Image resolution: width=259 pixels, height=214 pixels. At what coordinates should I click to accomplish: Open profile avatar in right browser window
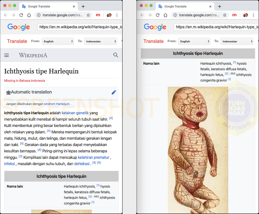[245, 15]
